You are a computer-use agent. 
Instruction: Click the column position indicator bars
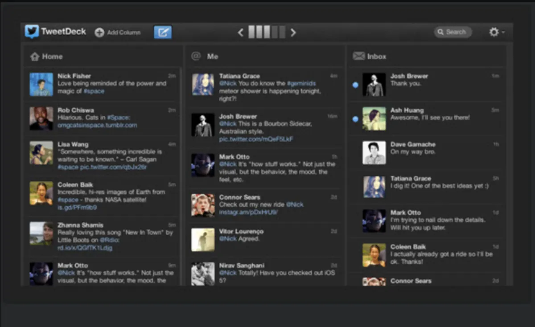point(267,32)
